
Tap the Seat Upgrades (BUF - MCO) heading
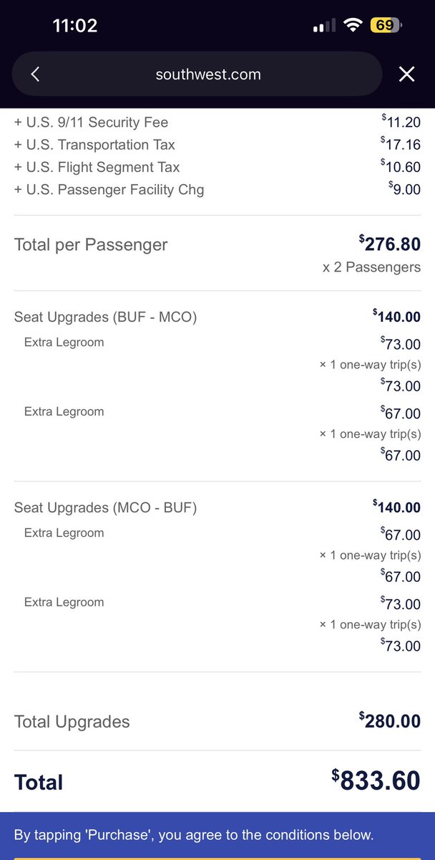click(105, 317)
